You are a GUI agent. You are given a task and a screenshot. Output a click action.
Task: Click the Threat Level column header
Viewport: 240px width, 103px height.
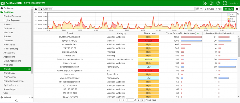150,33
